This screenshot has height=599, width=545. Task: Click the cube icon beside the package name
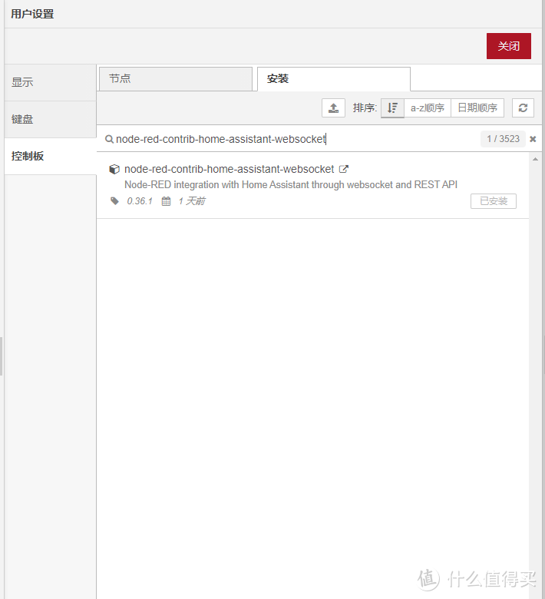114,169
